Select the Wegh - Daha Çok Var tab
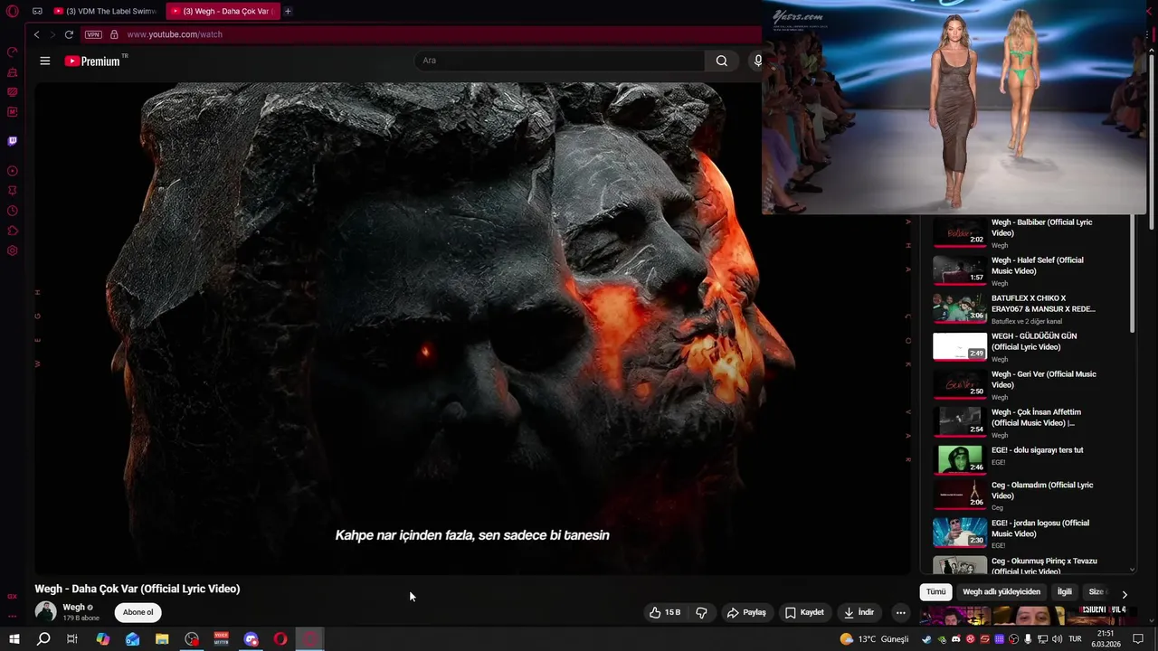 222,11
